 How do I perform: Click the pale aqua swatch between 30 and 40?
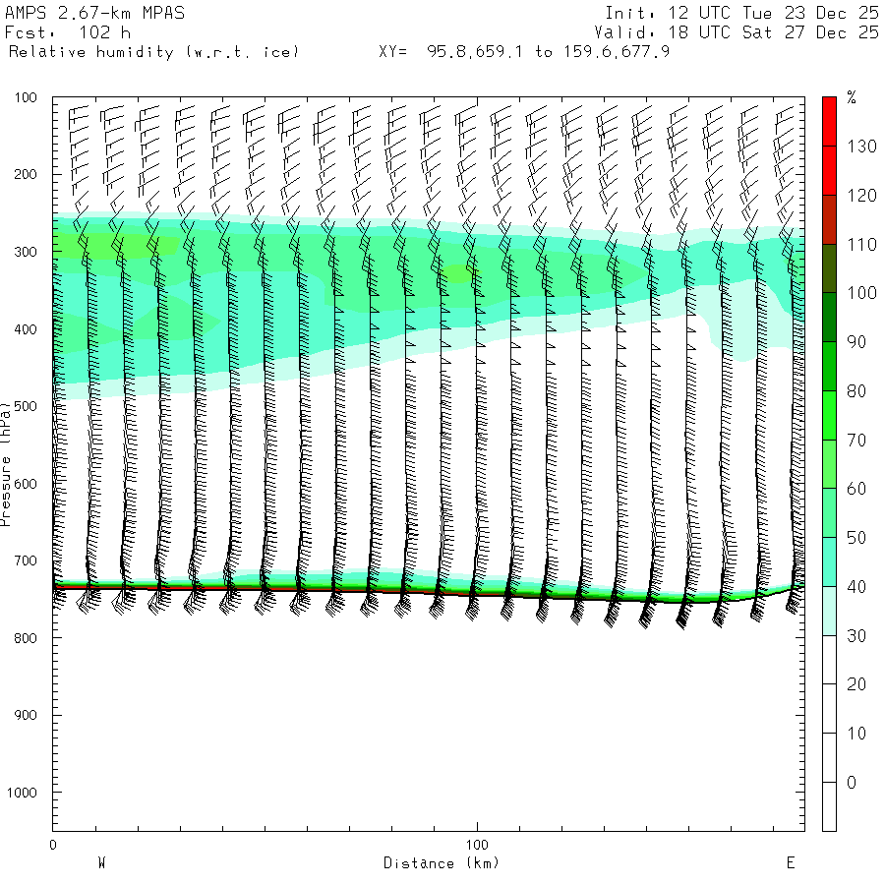click(x=829, y=611)
